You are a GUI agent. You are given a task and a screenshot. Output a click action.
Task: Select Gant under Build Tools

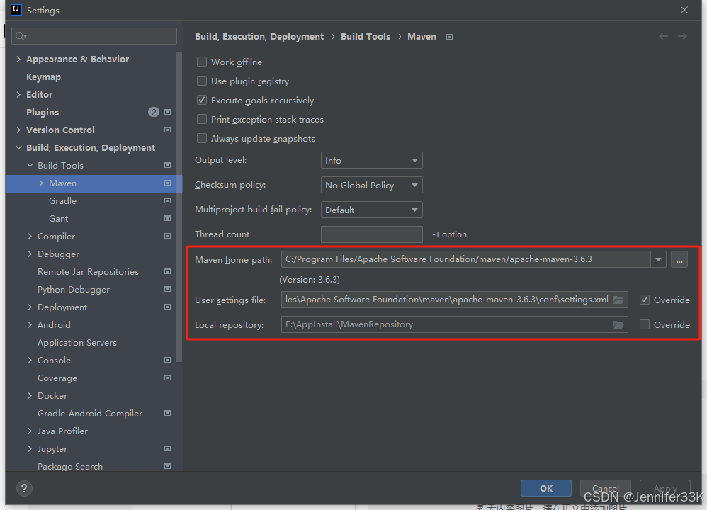(x=59, y=219)
